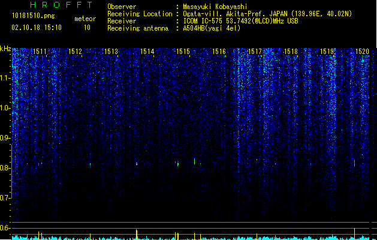Click the 1520 time marker
377x240 pixels.
point(363,51)
